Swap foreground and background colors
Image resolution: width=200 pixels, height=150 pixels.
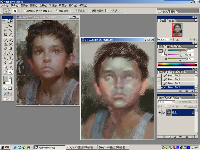11,77
